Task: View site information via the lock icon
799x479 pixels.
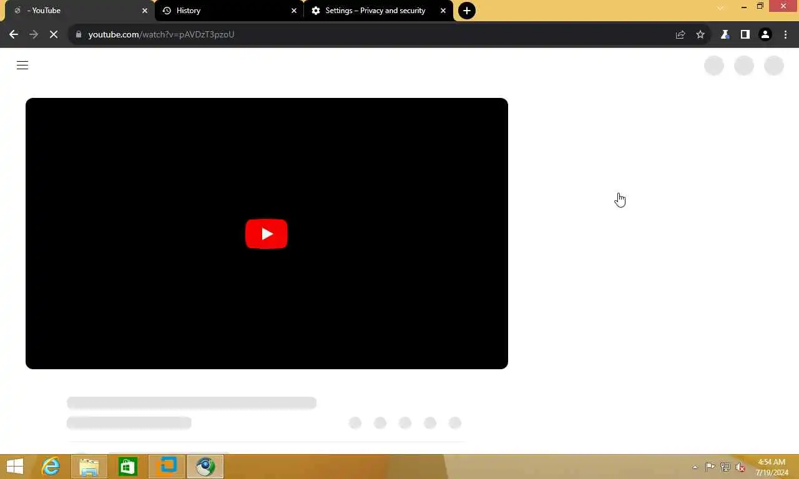Action: click(79, 34)
